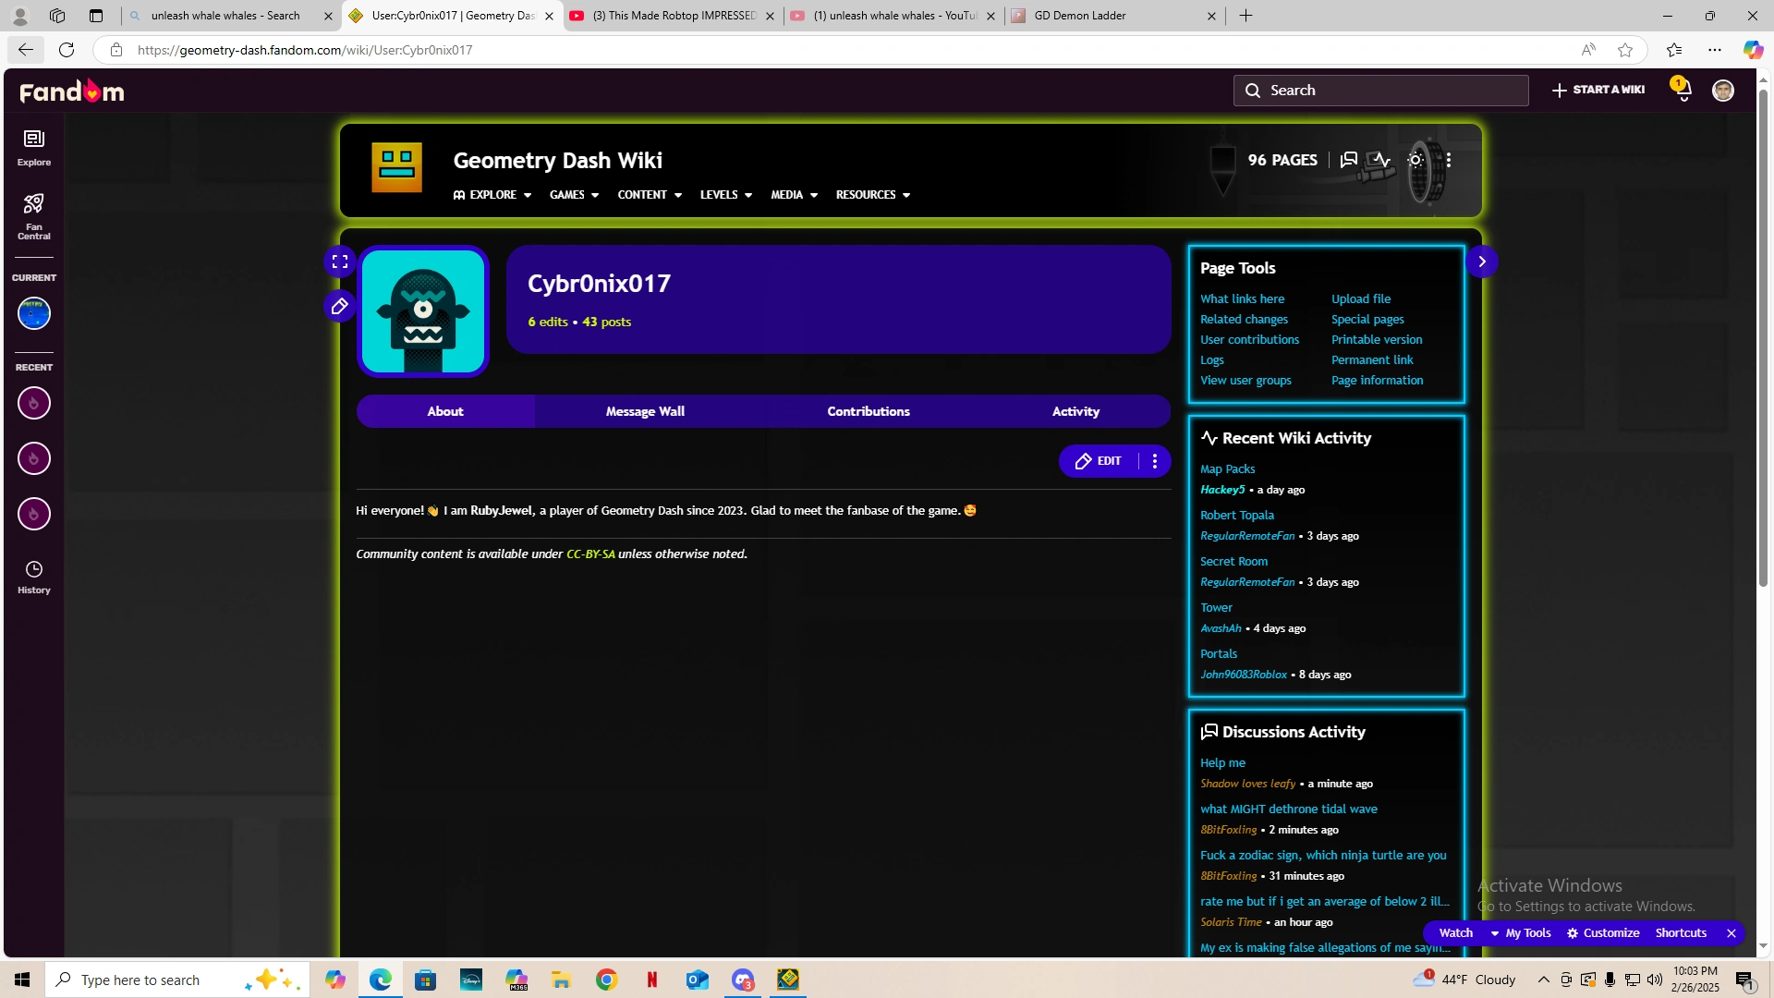This screenshot has width=1774, height=998.
Task: Click the pencil edit avatar icon
Action: 340,306
